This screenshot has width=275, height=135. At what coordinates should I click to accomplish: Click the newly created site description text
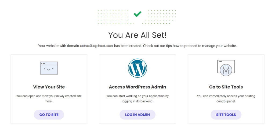(x=49, y=99)
